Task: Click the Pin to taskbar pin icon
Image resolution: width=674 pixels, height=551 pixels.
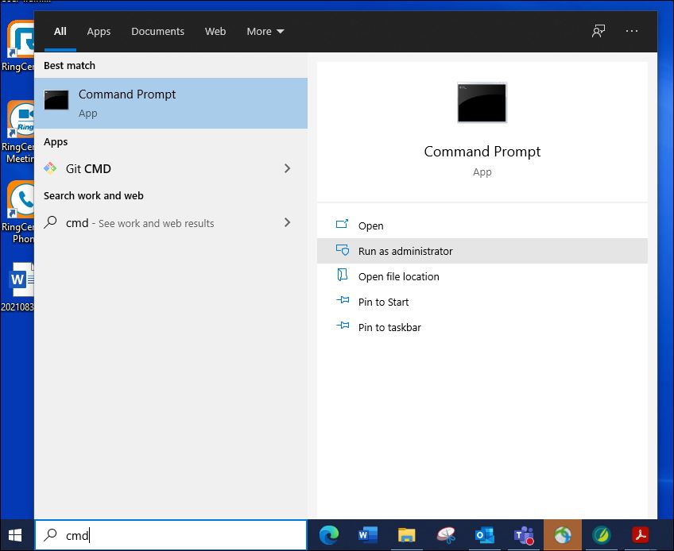Action: click(x=343, y=325)
